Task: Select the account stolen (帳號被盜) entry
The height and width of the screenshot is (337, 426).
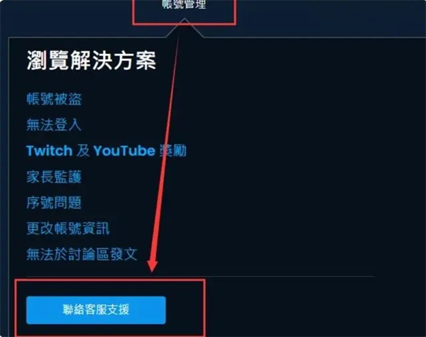Action: 54,99
